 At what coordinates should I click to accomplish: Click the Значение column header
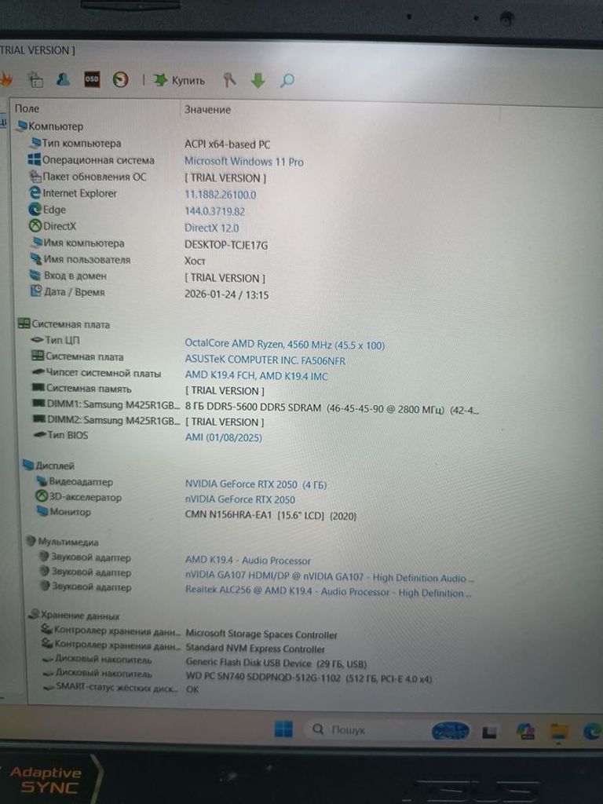pyautogui.click(x=207, y=110)
